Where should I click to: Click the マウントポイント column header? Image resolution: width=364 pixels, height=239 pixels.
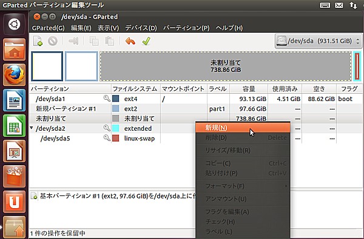(184, 89)
